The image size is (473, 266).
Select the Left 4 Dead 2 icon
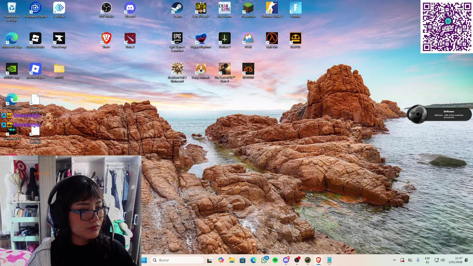click(201, 10)
